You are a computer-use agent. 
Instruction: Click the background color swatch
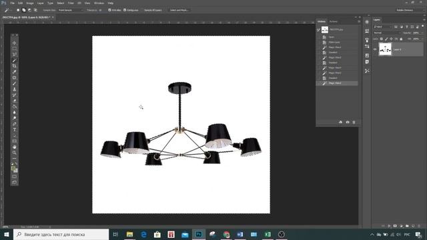(16, 171)
